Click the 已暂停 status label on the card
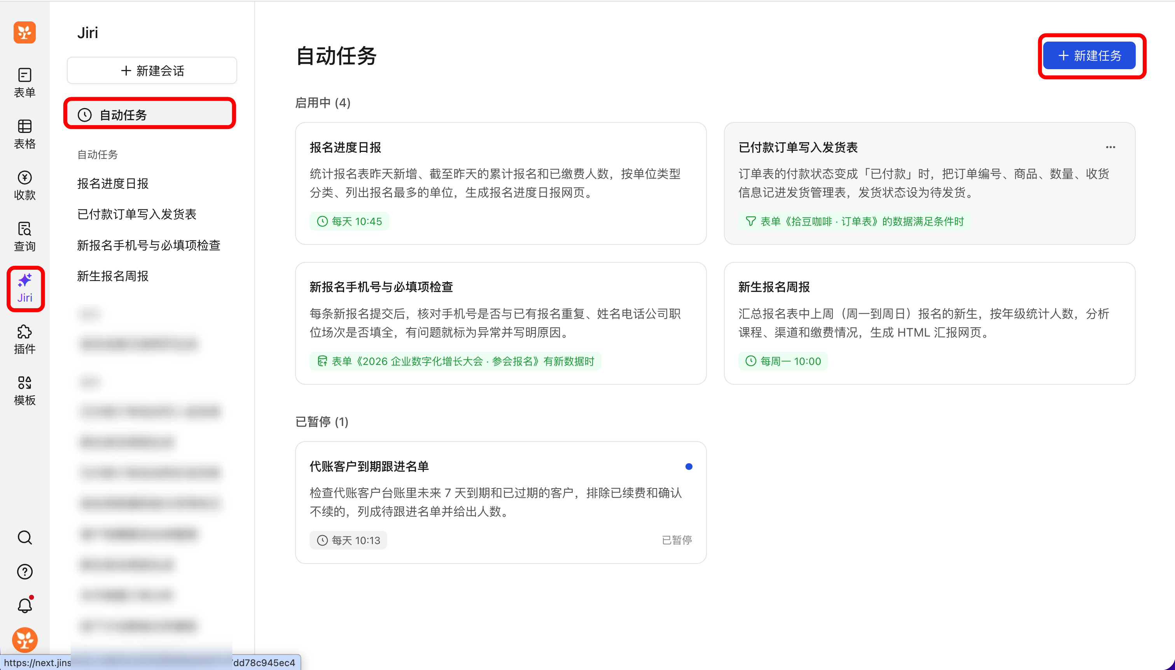1175x670 pixels. pyautogui.click(x=677, y=540)
